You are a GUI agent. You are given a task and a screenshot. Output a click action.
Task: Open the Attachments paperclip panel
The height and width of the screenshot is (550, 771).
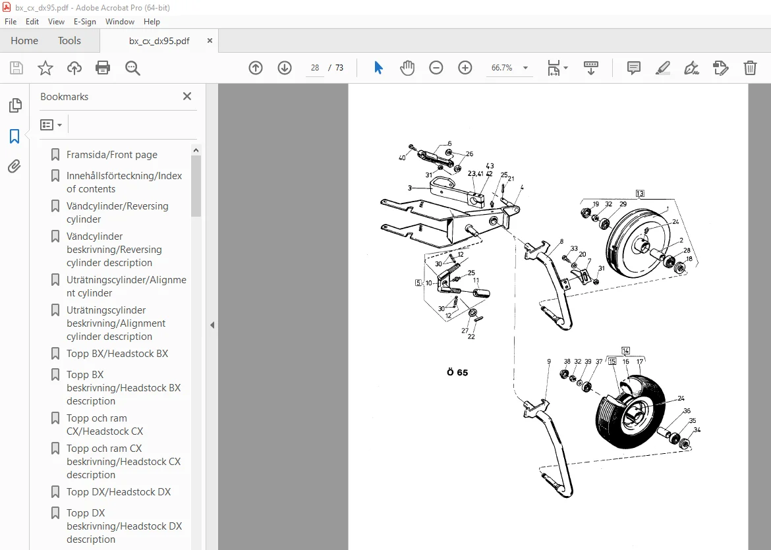(x=14, y=167)
